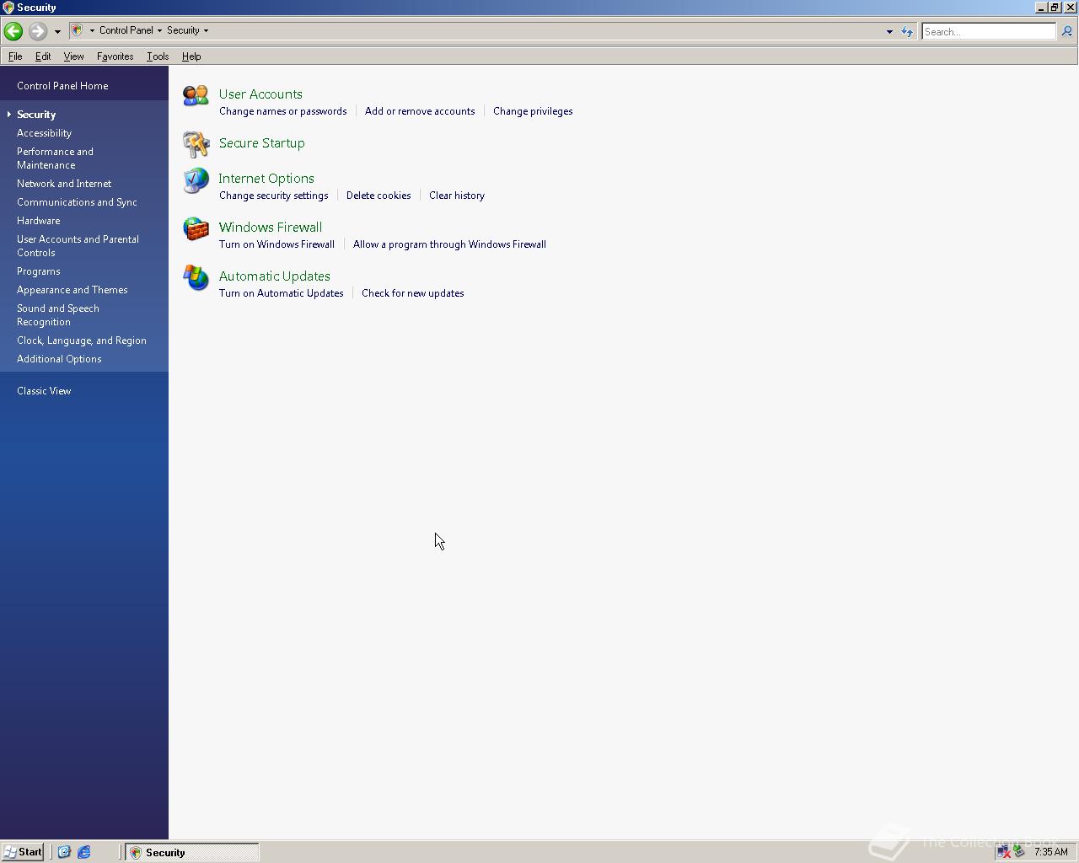Open Additional Options in sidebar
This screenshot has width=1079, height=863.
pyautogui.click(x=59, y=359)
